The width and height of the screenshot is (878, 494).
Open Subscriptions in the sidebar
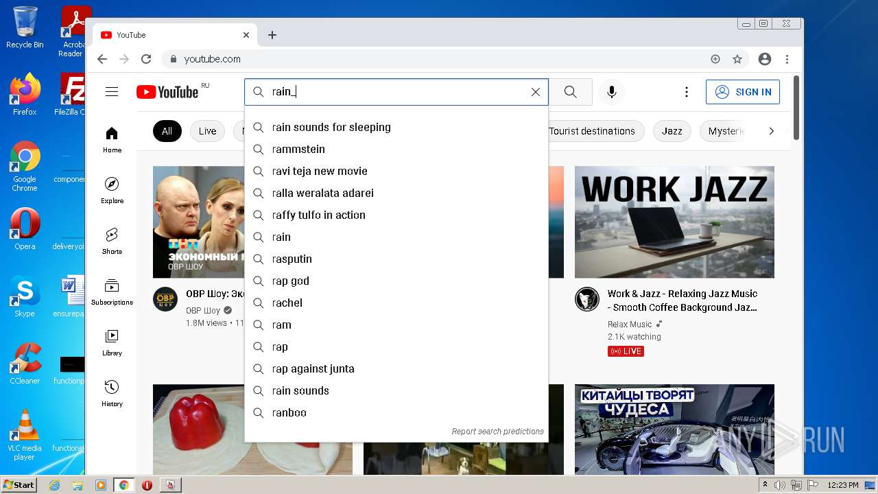coord(112,292)
